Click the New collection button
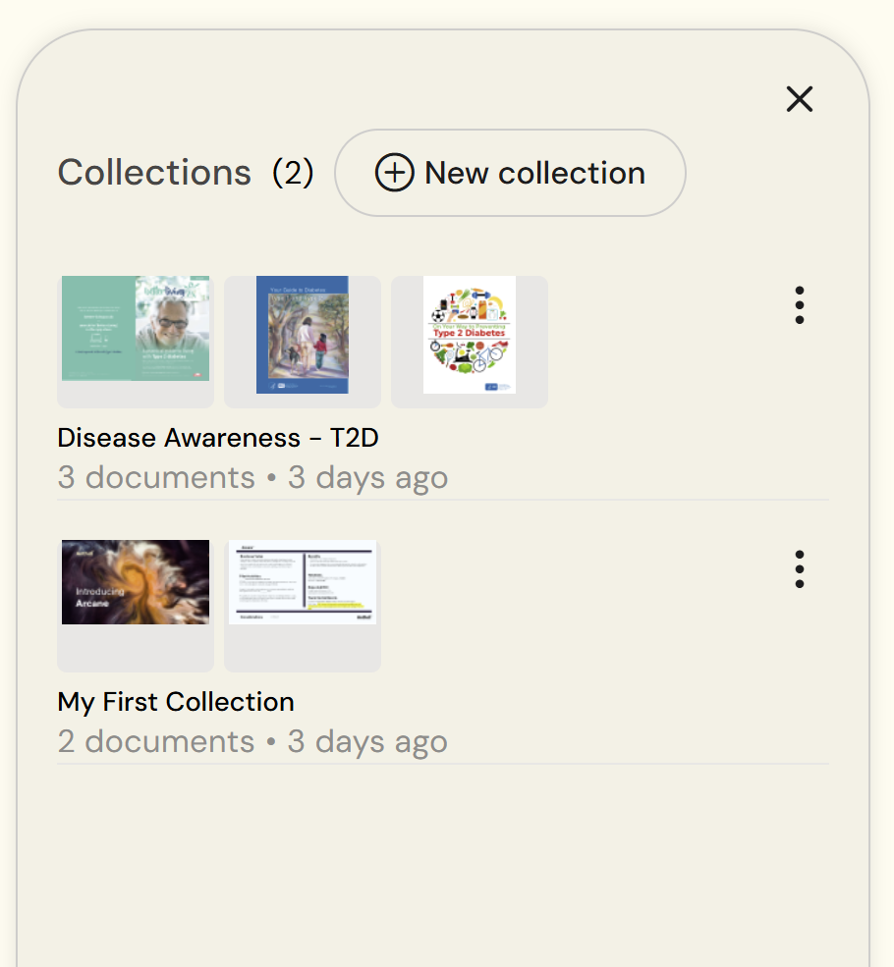The image size is (894, 967). (510, 173)
